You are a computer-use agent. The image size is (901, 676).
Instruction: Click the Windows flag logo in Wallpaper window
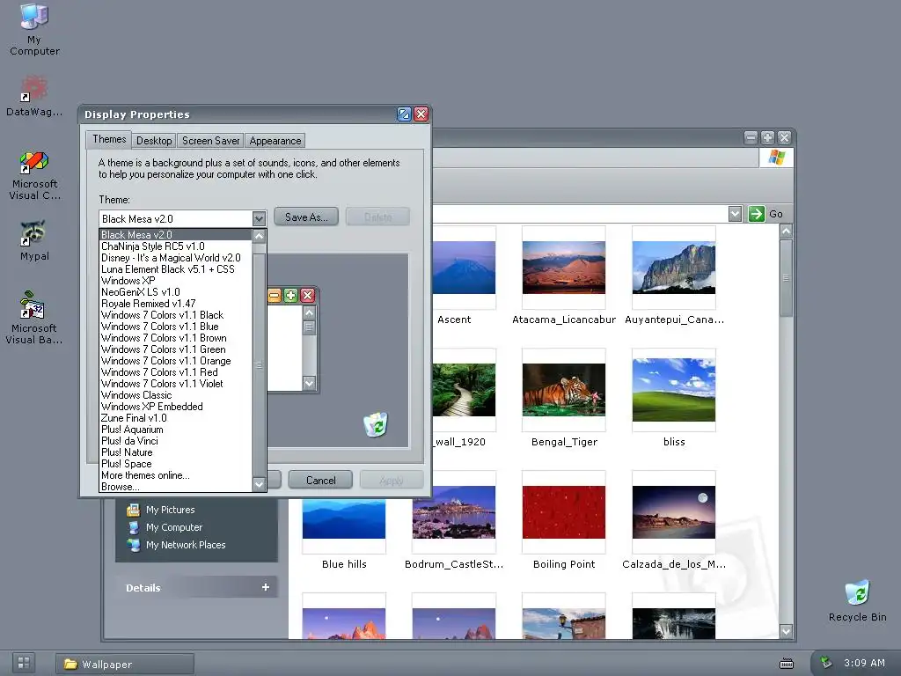pos(776,158)
